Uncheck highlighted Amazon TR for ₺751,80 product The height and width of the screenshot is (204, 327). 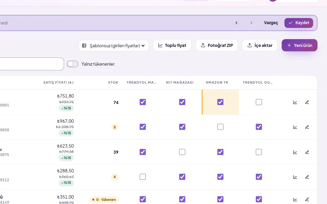coord(220,102)
